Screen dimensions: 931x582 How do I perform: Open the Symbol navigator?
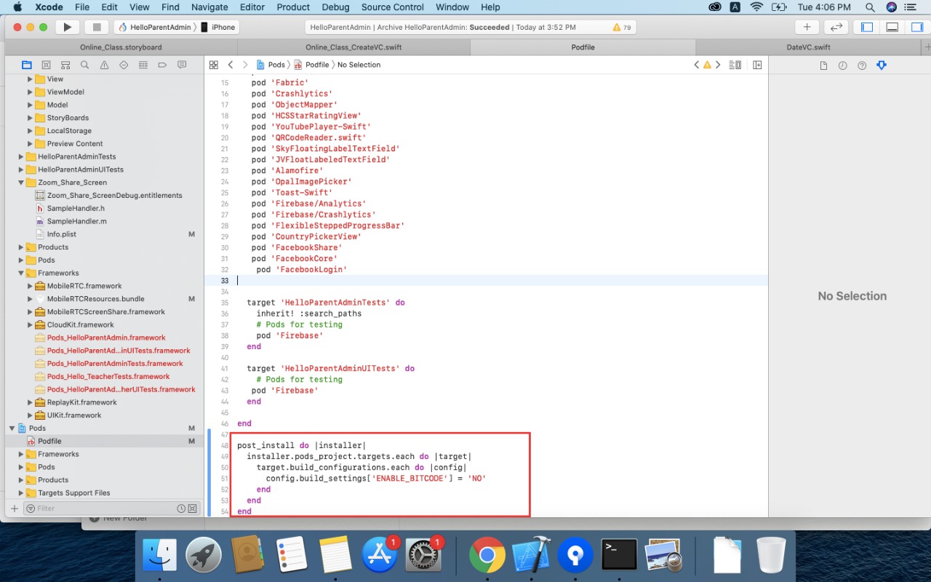[65, 65]
